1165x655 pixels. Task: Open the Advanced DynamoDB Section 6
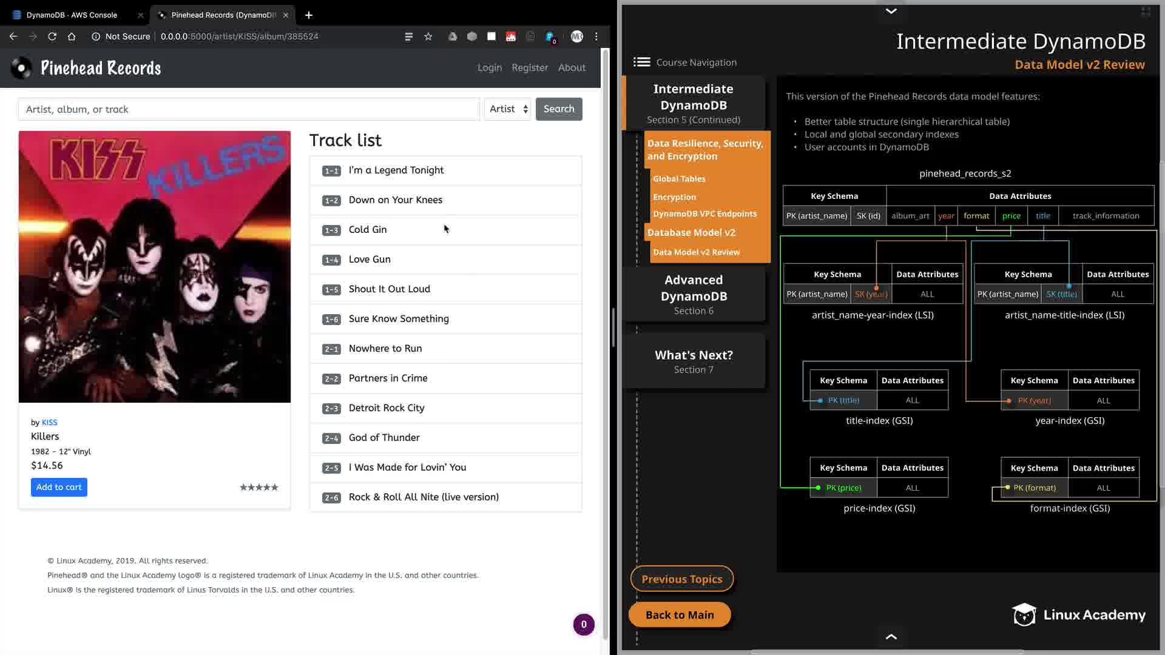coord(694,294)
